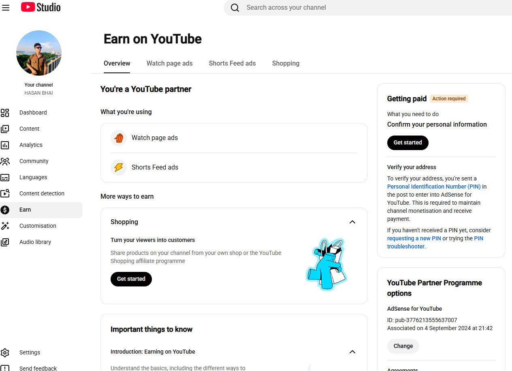The width and height of the screenshot is (512, 371).
Task: Click Turn your viewers into customers text
Action: coord(153,240)
